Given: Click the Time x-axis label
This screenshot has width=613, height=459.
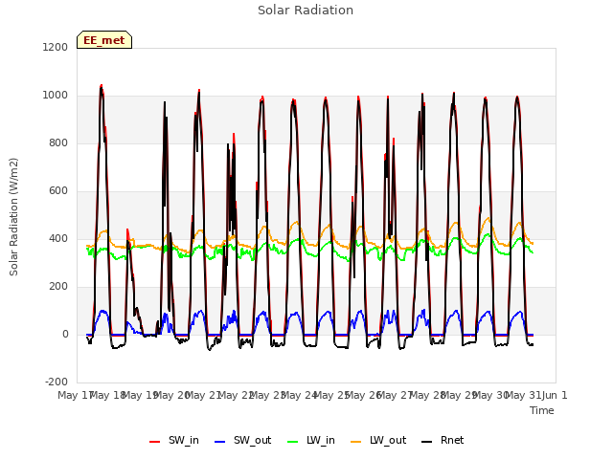Looking at the screenshot, I should tap(542, 410).
